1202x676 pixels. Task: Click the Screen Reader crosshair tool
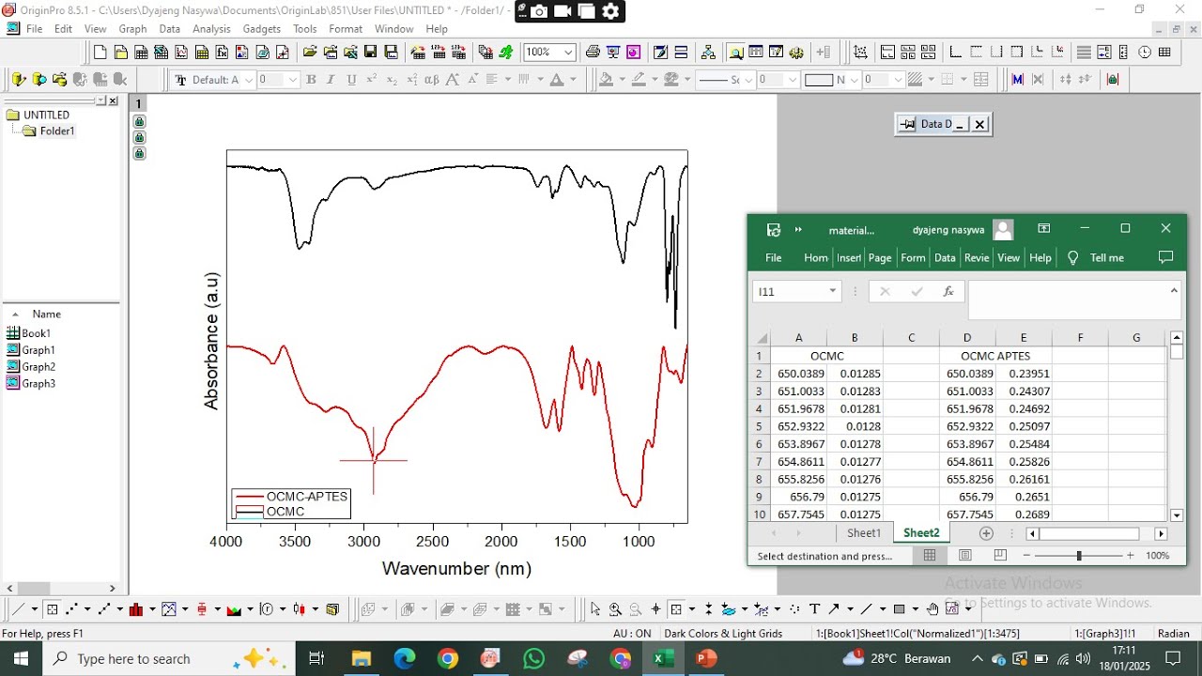click(x=655, y=609)
